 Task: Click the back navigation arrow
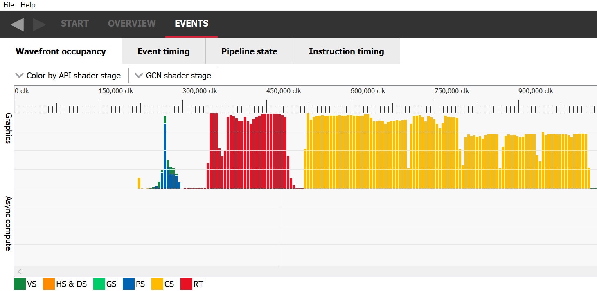click(x=17, y=24)
